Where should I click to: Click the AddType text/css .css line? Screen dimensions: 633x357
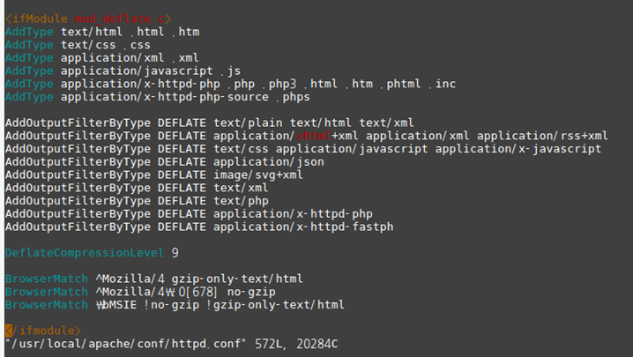click(78, 45)
